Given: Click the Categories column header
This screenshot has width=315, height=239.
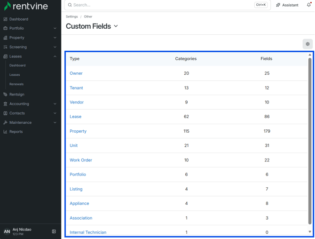Looking at the screenshot, I should (x=186, y=59).
